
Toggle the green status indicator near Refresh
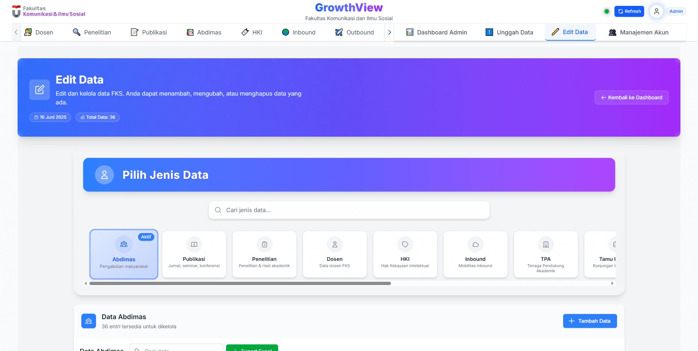(606, 11)
